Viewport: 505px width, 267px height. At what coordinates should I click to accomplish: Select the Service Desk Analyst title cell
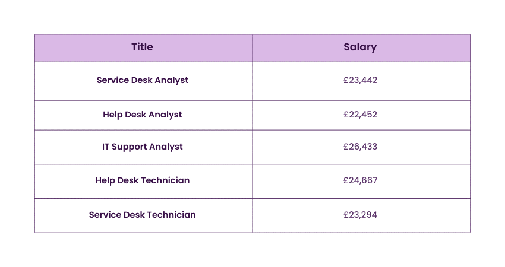tap(143, 80)
